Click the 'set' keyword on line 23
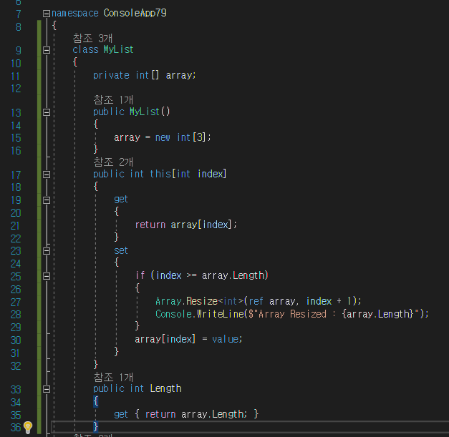 (121, 251)
